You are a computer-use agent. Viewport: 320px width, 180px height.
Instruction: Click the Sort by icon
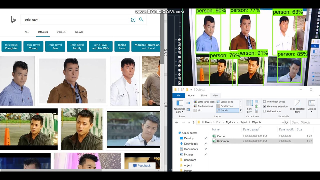pos(249,103)
